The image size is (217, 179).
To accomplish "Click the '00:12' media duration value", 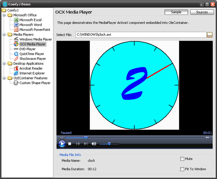I will click(x=92, y=169).
